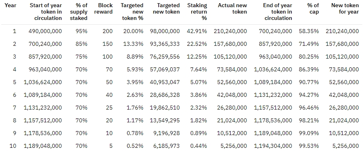This screenshot has width=363, height=151.
Task: Select the Actual new token header
Action: (232, 8)
